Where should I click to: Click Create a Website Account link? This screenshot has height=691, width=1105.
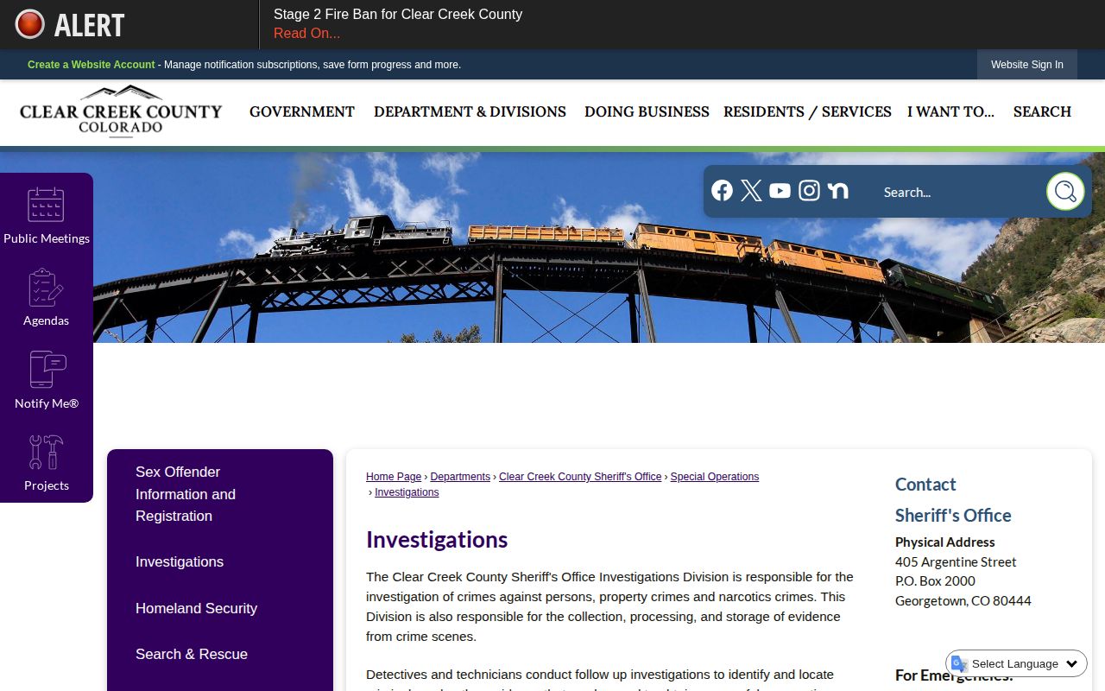[91, 65]
